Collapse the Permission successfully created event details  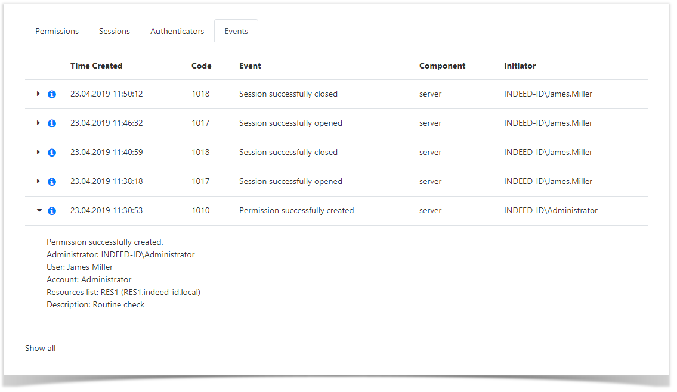tap(38, 210)
